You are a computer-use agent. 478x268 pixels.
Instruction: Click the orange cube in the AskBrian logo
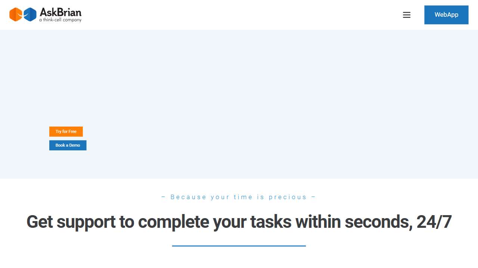tap(16, 14)
